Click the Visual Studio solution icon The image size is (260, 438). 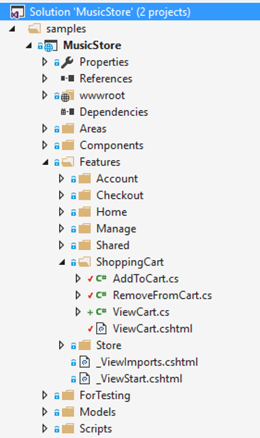click(17, 12)
